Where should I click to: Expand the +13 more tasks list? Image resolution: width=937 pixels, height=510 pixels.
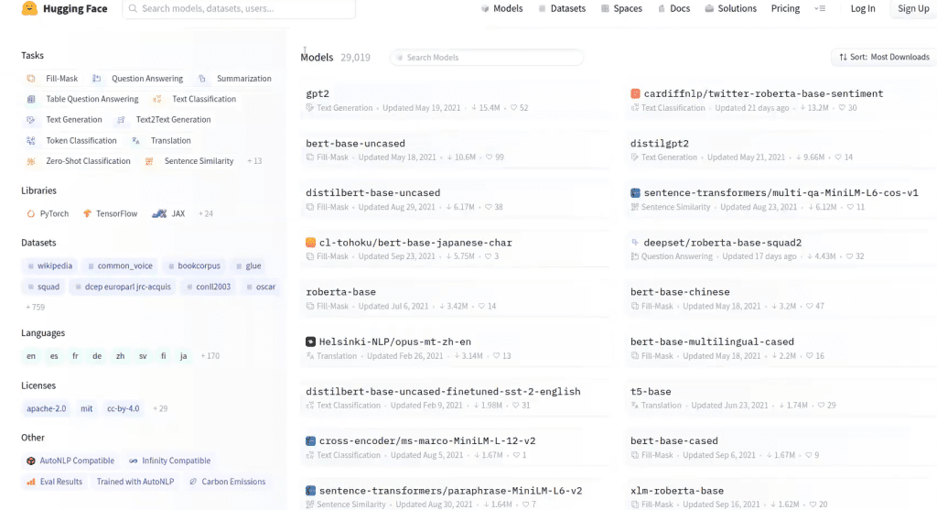pyautogui.click(x=254, y=161)
